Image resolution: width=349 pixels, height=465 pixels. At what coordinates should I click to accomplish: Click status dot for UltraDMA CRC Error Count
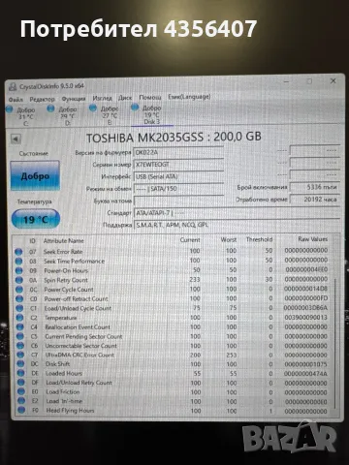pos(20,355)
